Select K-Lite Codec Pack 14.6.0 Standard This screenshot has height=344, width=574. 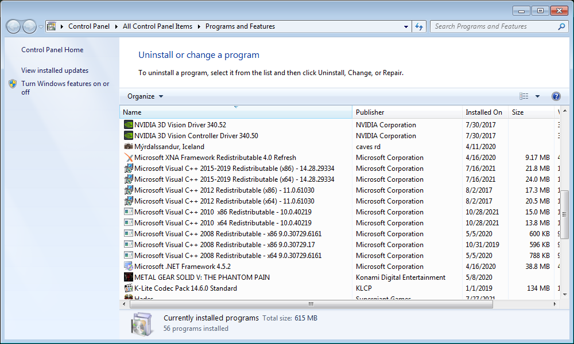pos(339,288)
